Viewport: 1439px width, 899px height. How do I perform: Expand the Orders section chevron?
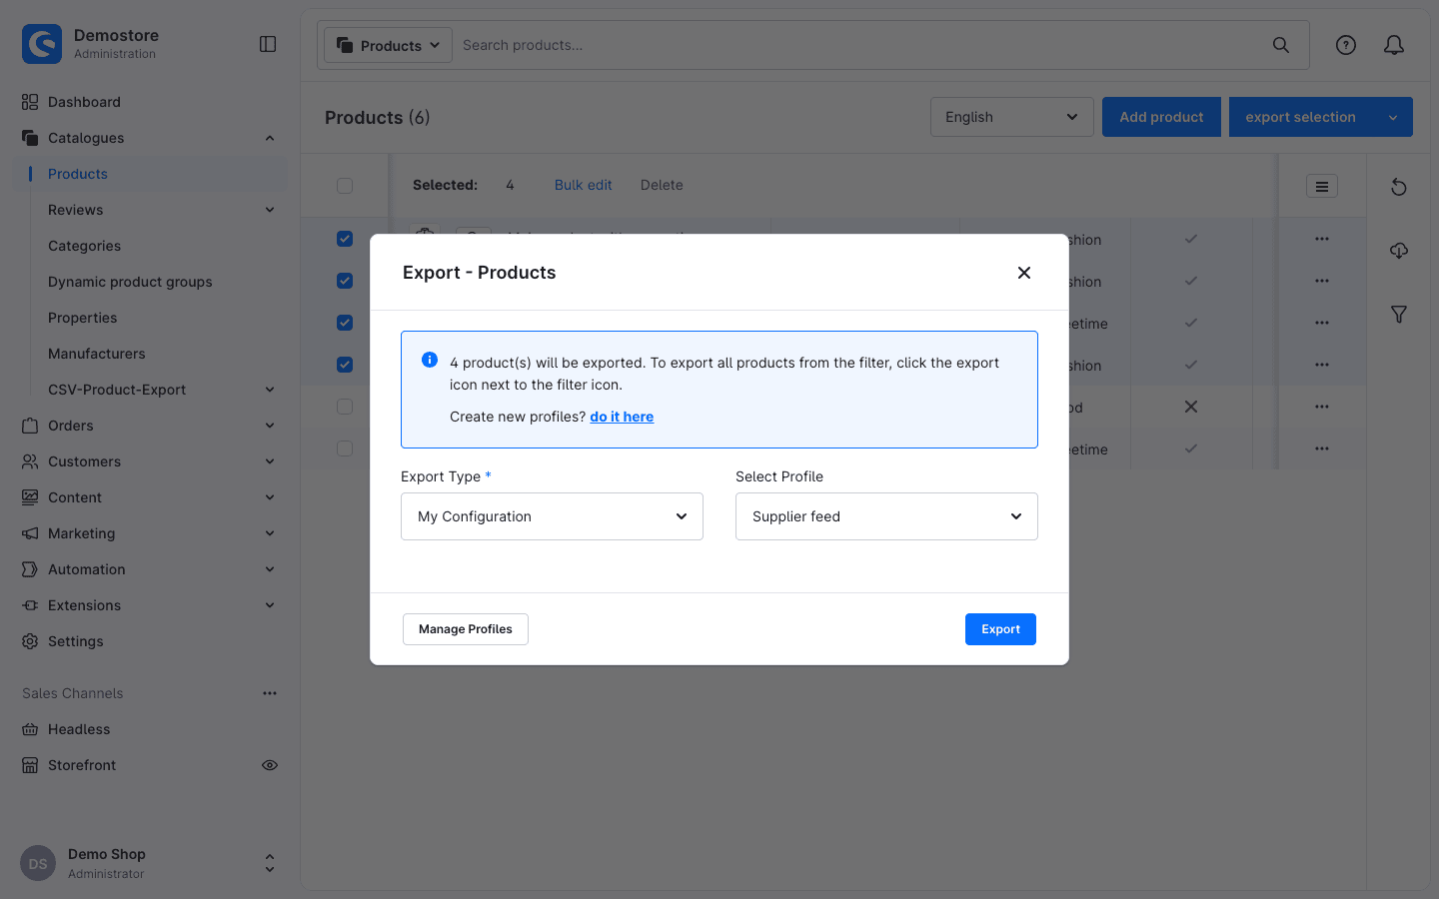(270, 426)
